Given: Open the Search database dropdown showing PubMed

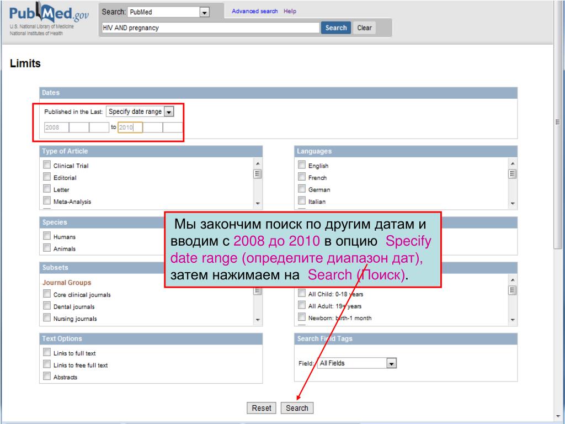Looking at the screenshot, I should point(168,12).
